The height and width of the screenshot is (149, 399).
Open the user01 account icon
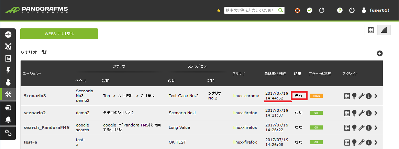[364, 10]
